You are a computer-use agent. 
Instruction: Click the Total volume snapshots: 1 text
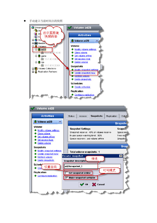coord(85,152)
